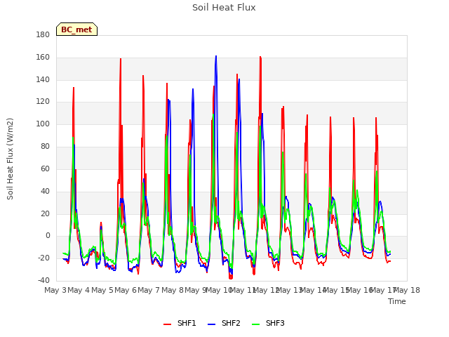Click the BC_met annotation label
449x337 pixels.
click(76, 29)
